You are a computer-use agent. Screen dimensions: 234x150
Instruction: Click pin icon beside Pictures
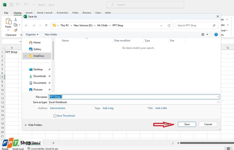pos(49,90)
